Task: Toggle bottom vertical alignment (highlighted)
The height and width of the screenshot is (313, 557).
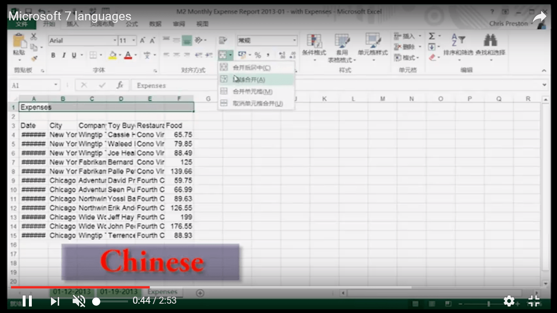Action: 187,40
